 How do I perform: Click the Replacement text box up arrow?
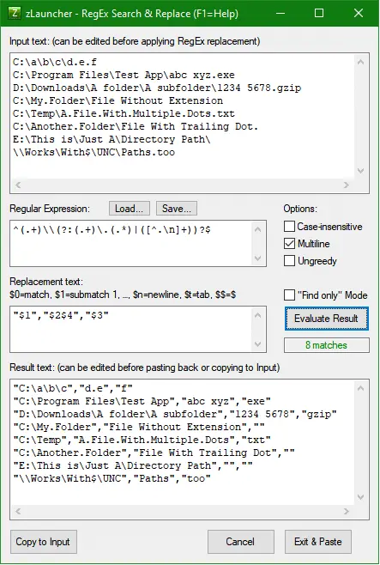[x=257, y=316]
